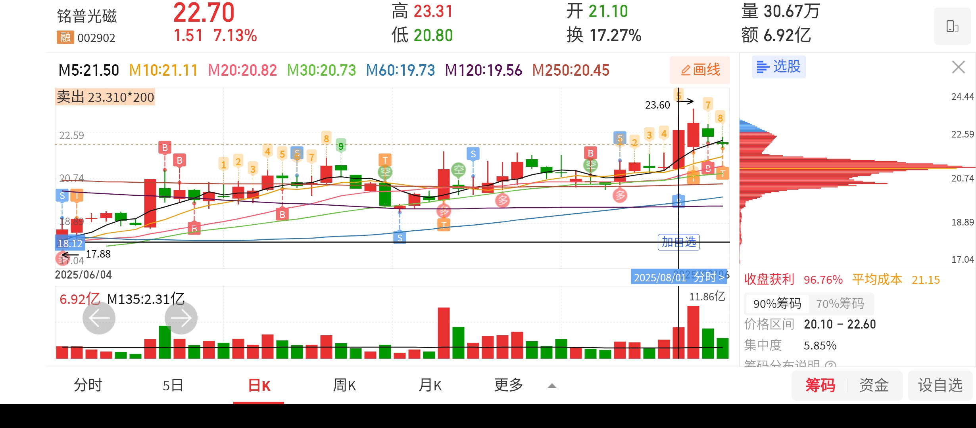The height and width of the screenshot is (428, 976).
Task: Tap the 融 margin badge
Action: (x=65, y=37)
